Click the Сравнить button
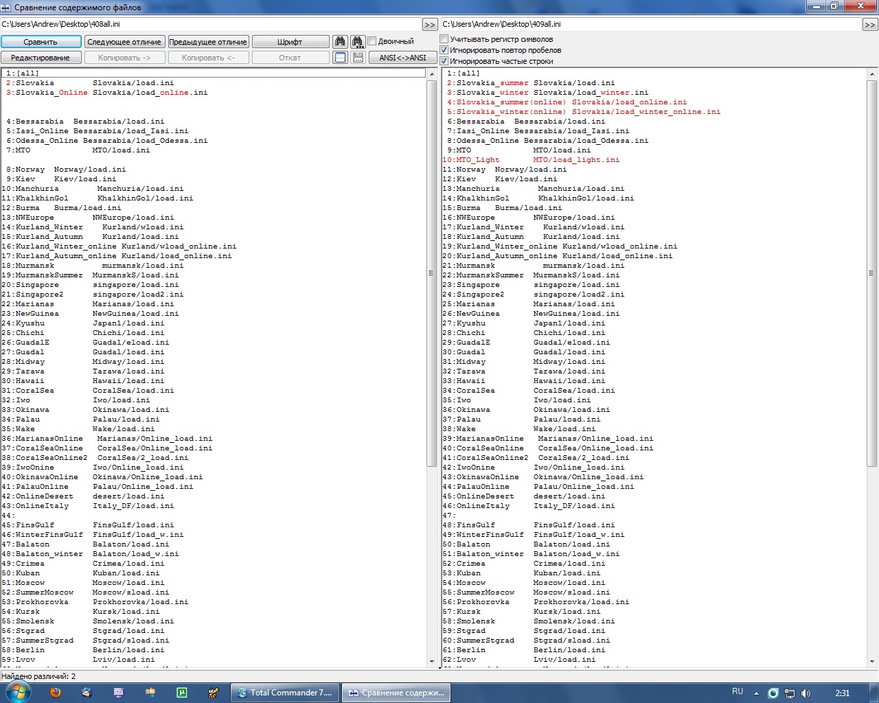 tap(41, 42)
